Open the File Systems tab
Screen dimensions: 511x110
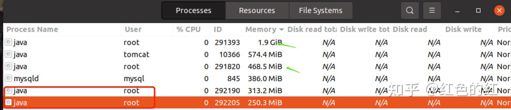point(320,10)
